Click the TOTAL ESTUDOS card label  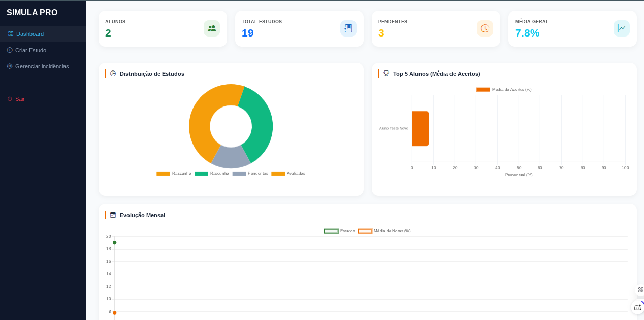click(262, 22)
